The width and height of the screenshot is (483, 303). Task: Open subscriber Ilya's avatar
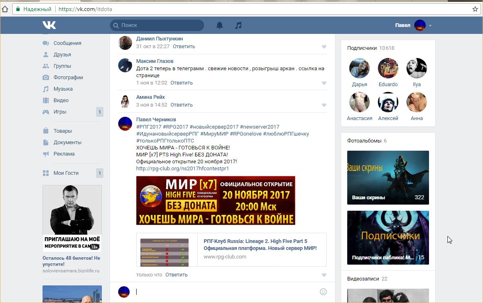pos(417,68)
